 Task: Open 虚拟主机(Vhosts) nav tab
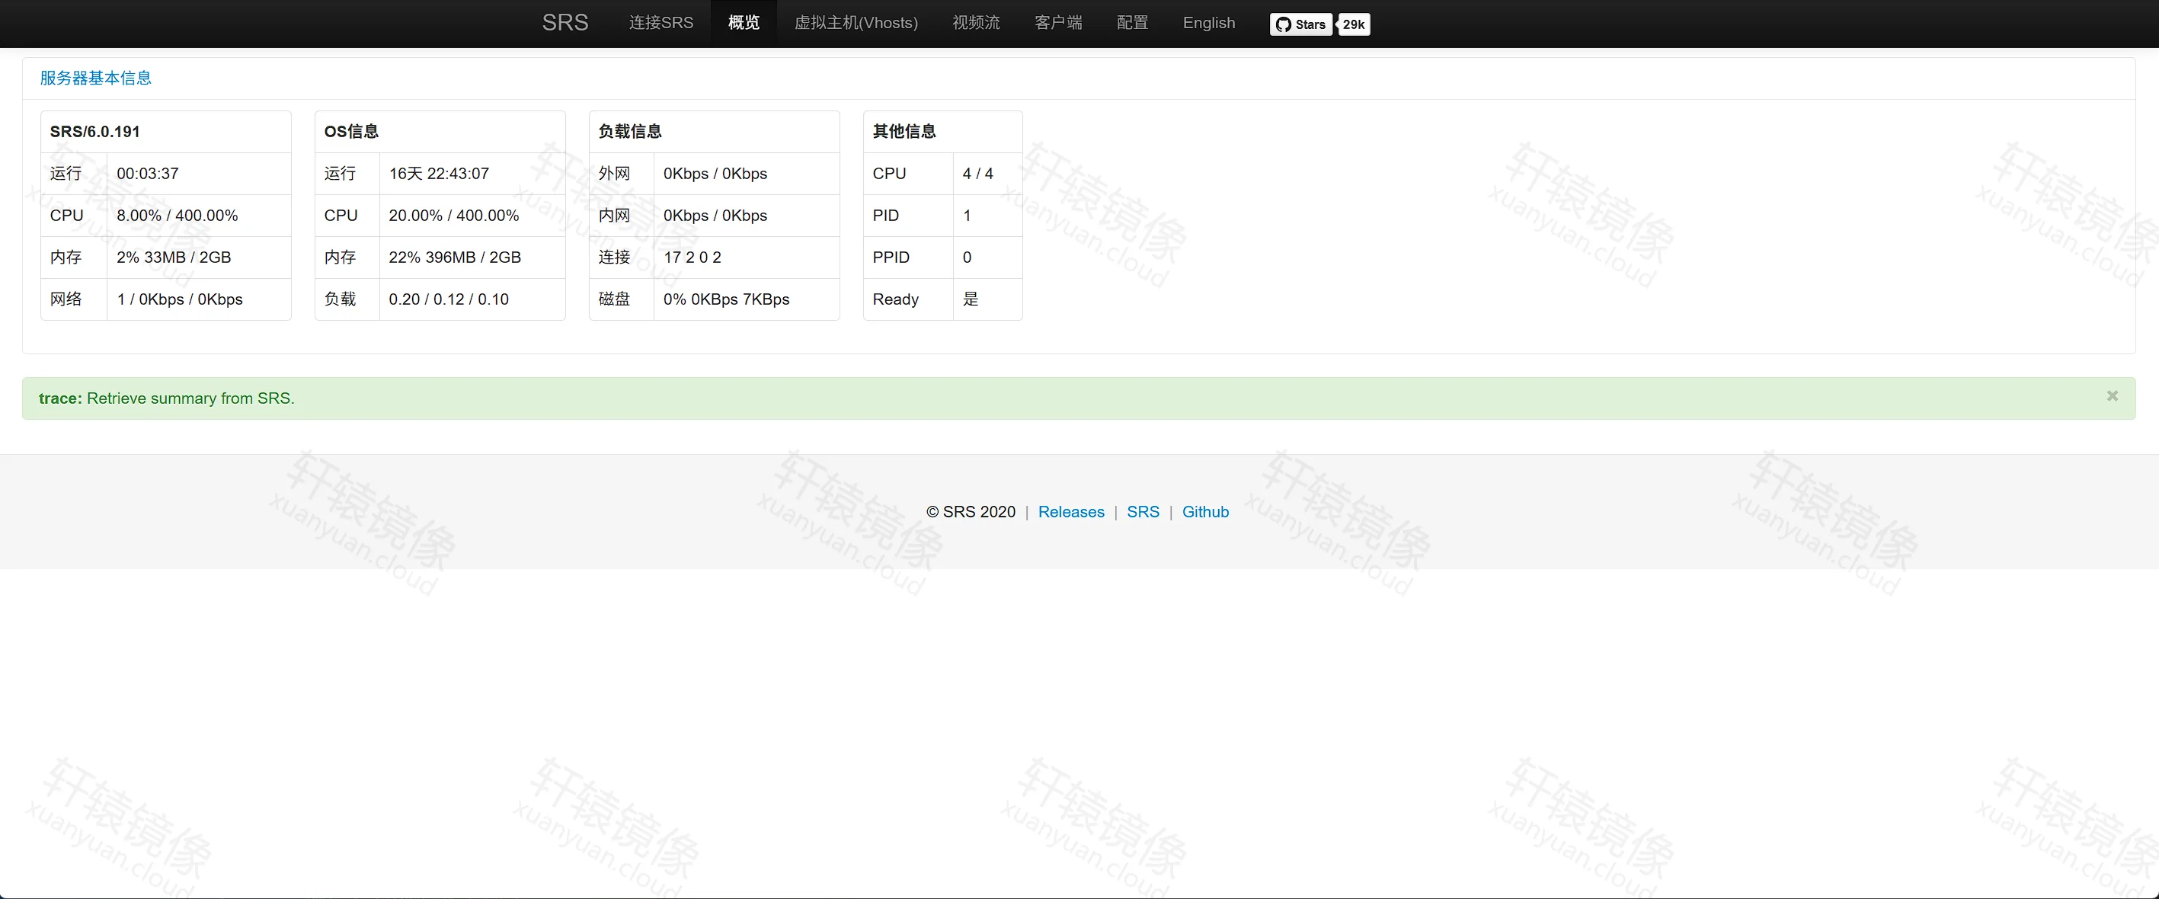pos(856,23)
